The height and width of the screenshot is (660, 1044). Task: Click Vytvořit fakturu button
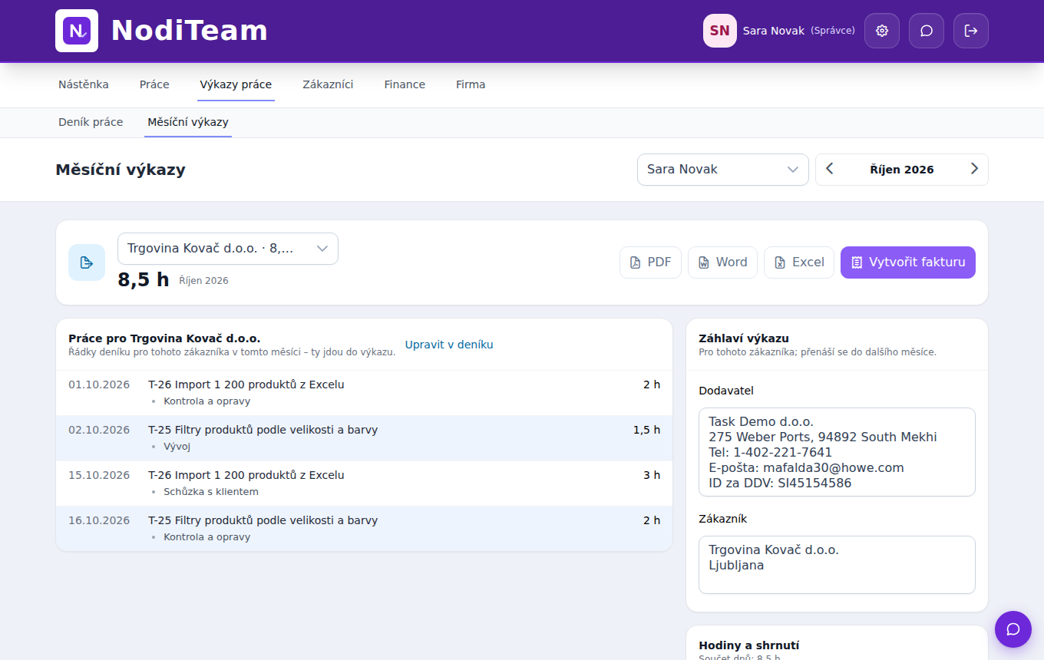tap(908, 262)
